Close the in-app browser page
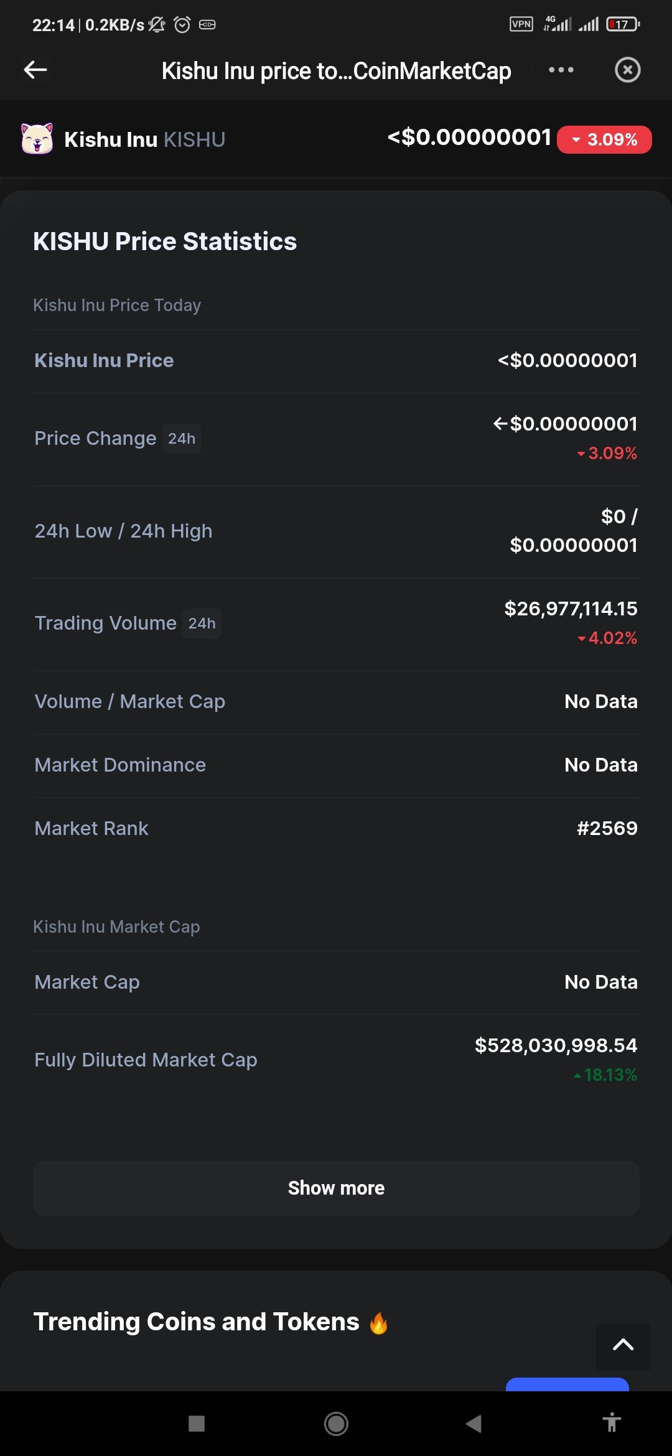This screenshot has height=1456, width=672. click(x=627, y=70)
